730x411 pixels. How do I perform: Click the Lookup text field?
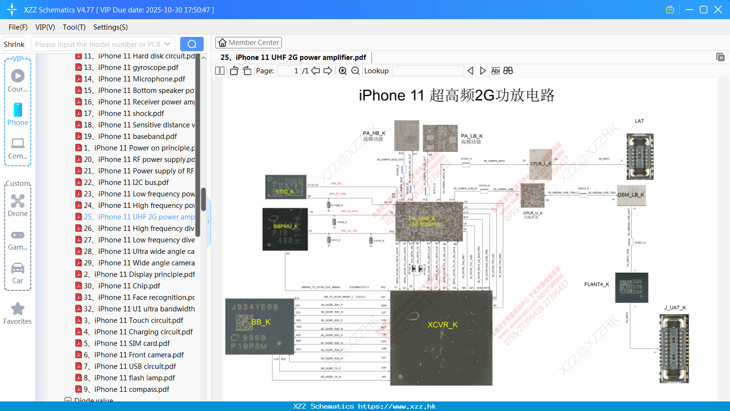[428, 70]
